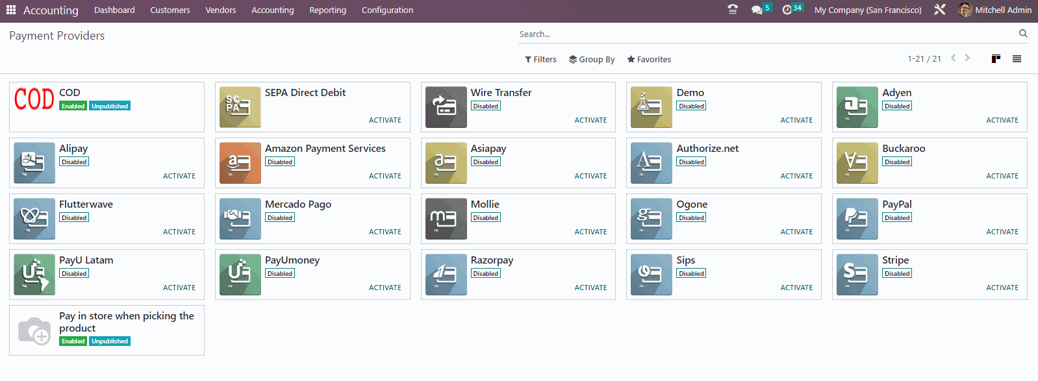Click the Asiapay provider icon
1038x381 pixels.
(446, 163)
